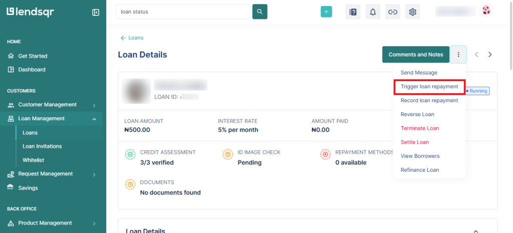Open the settings gear icon
This screenshot has height=233, width=513.
coord(412,12)
